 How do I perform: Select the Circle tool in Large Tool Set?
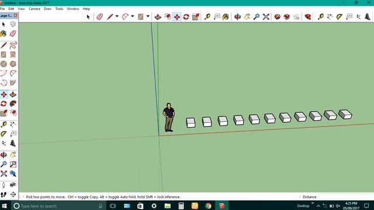(x=4, y=64)
